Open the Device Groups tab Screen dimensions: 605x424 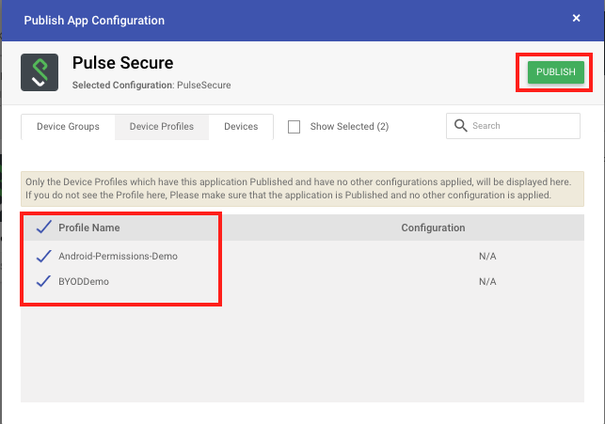pos(68,126)
